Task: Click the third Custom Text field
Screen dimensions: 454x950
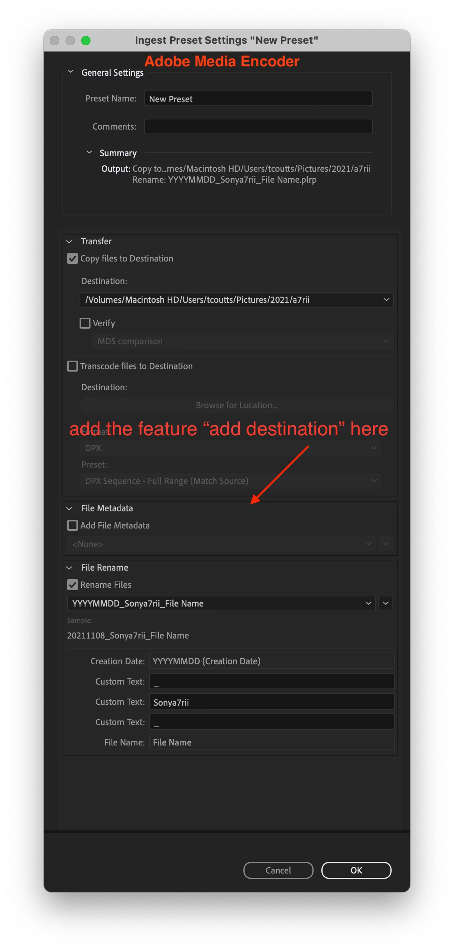Action: click(x=271, y=722)
